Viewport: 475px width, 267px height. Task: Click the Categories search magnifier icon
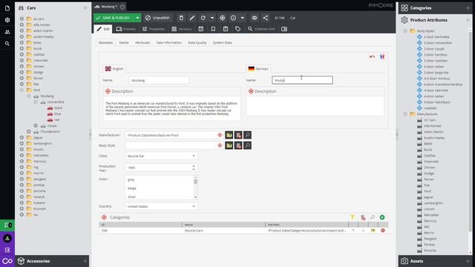point(373,217)
